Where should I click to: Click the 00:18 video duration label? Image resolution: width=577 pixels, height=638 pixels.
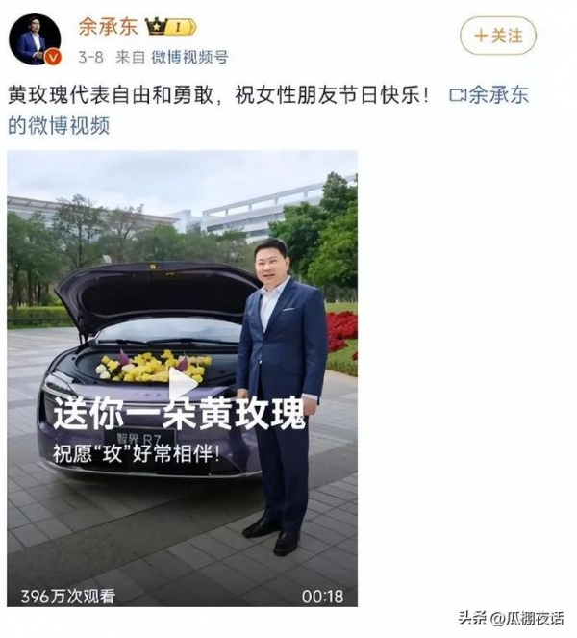[322, 597]
